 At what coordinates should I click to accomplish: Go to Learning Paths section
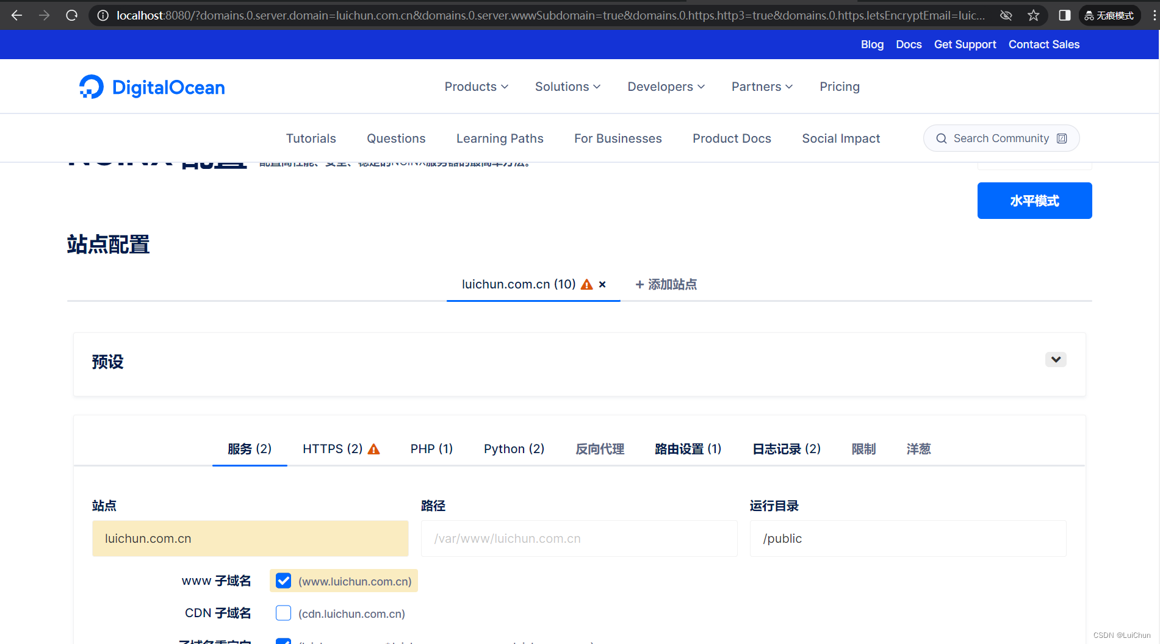[x=500, y=138]
